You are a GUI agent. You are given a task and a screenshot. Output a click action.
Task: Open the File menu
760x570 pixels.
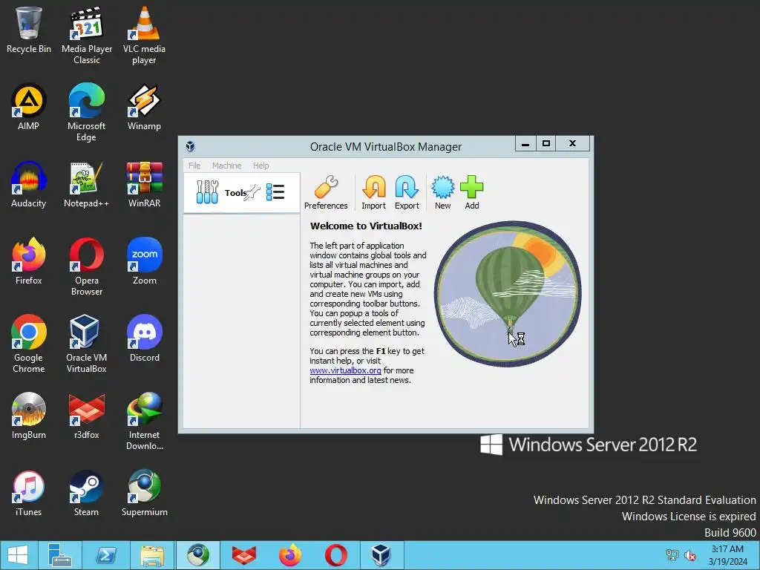pos(194,166)
